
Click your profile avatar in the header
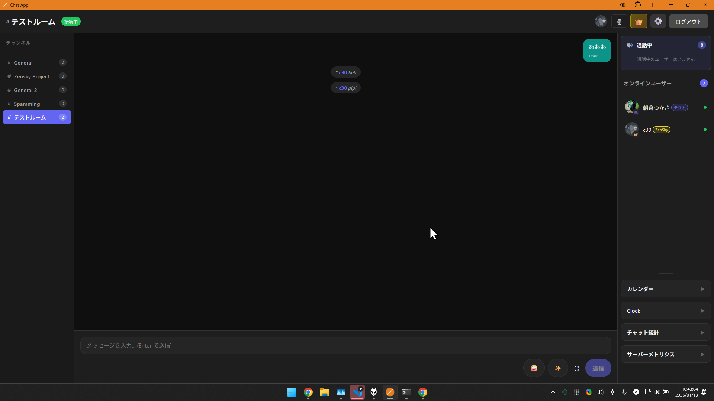(x=601, y=22)
